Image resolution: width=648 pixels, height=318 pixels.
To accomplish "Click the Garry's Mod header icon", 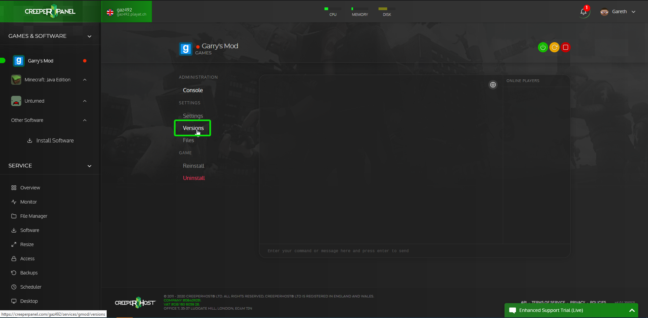I will (x=185, y=49).
